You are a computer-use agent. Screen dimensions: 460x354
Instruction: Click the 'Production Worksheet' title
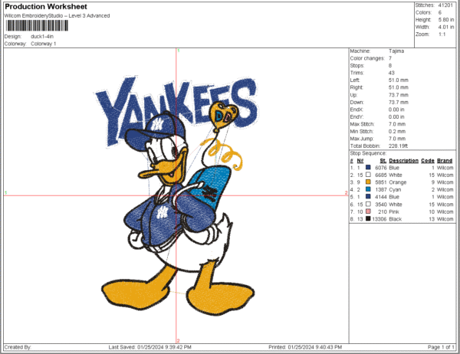point(46,7)
